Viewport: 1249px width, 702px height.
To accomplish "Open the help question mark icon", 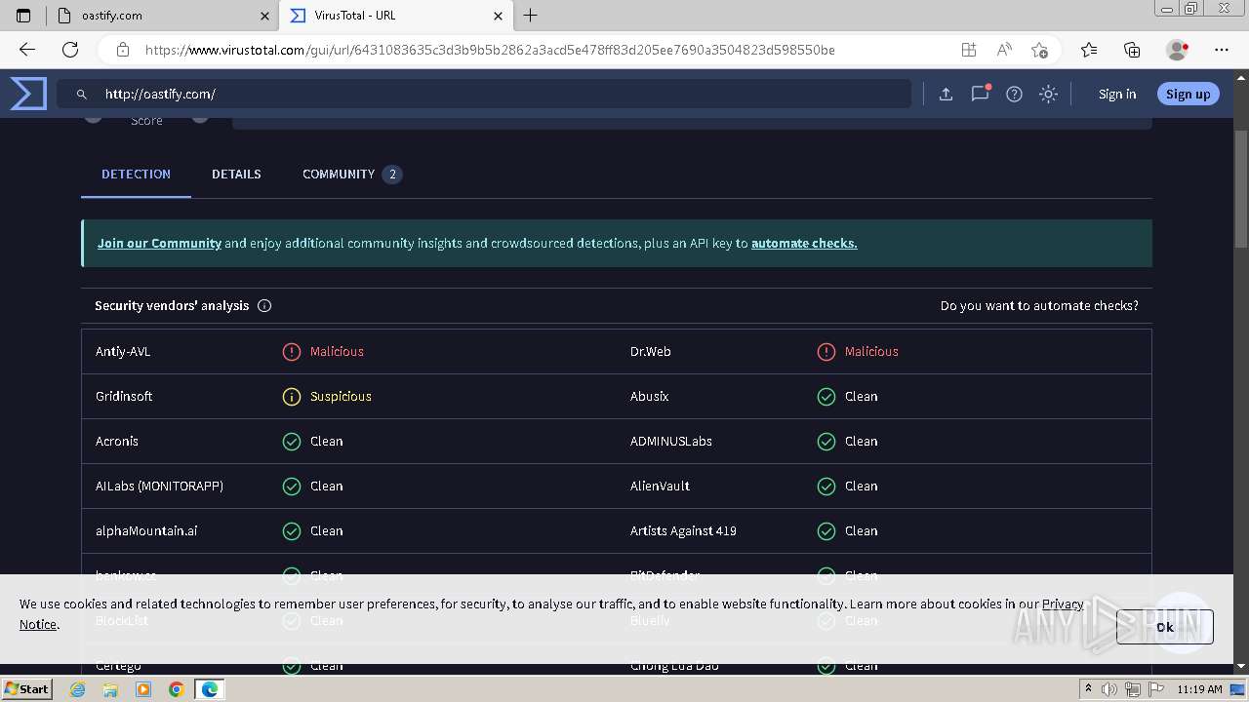I will click(1014, 95).
